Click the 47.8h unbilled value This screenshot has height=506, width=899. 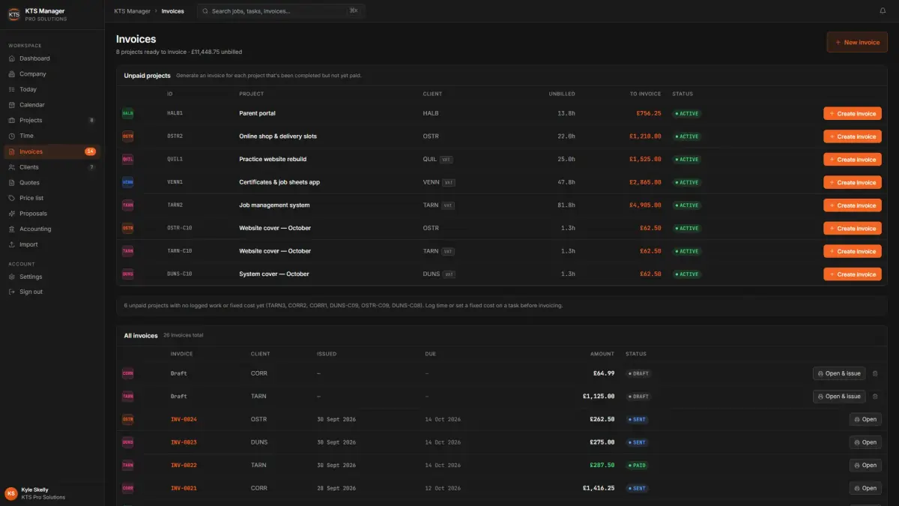[x=566, y=182]
